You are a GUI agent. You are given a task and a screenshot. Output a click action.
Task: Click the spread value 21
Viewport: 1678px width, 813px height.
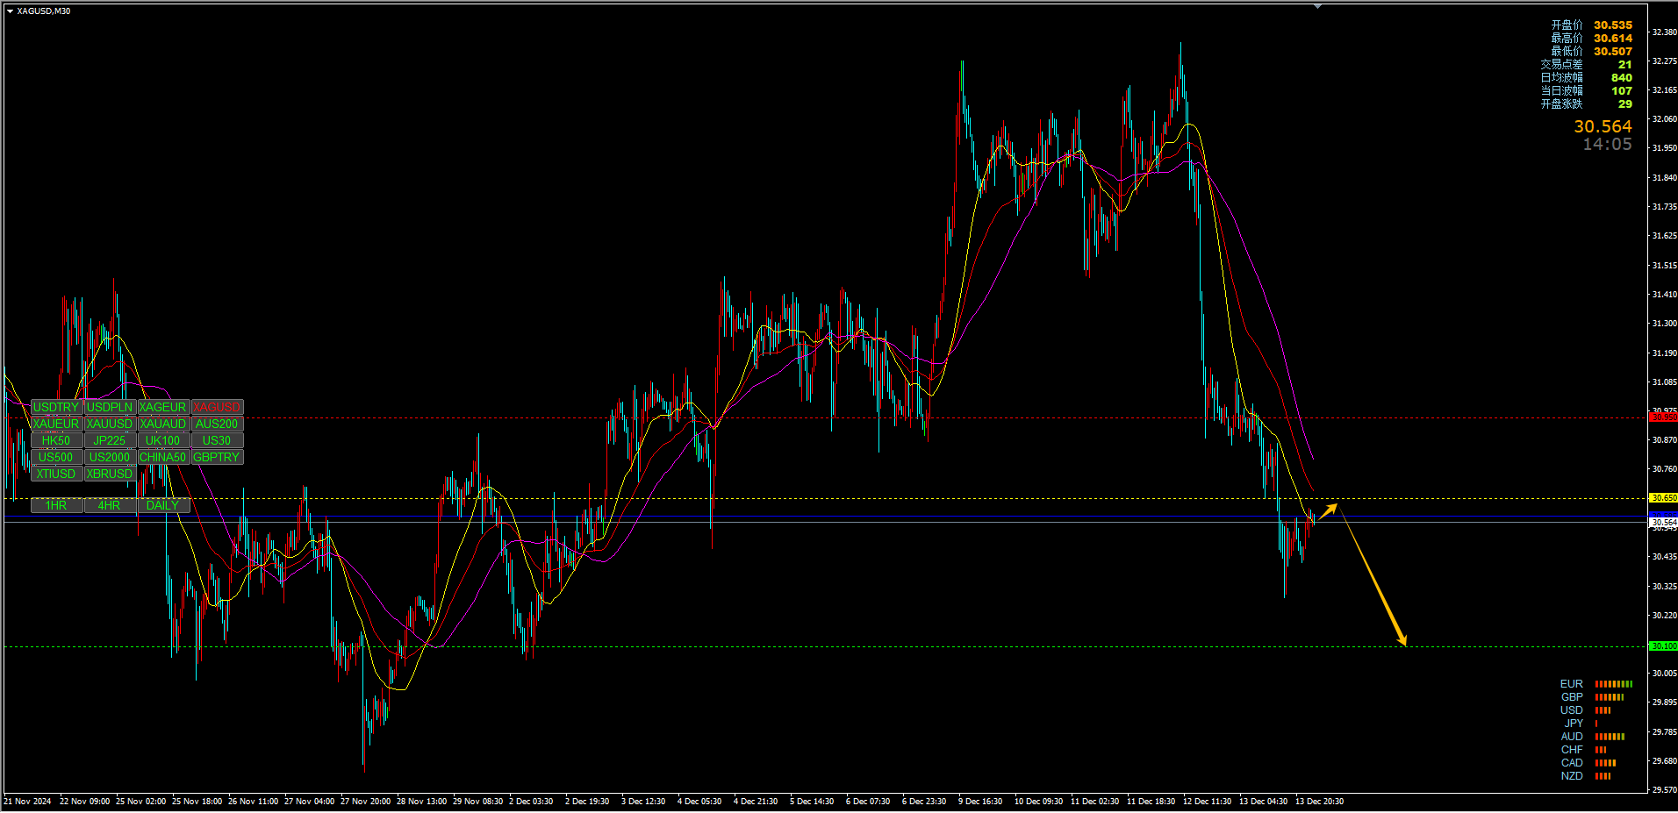tap(1625, 65)
